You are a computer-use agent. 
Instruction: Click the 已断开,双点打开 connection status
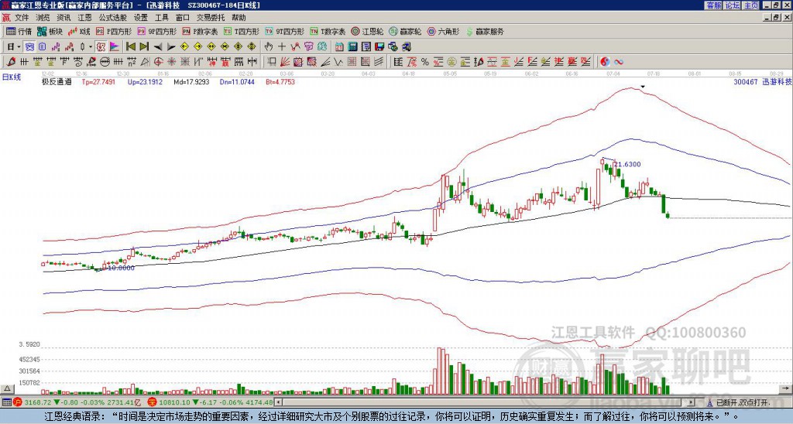point(742,402)
